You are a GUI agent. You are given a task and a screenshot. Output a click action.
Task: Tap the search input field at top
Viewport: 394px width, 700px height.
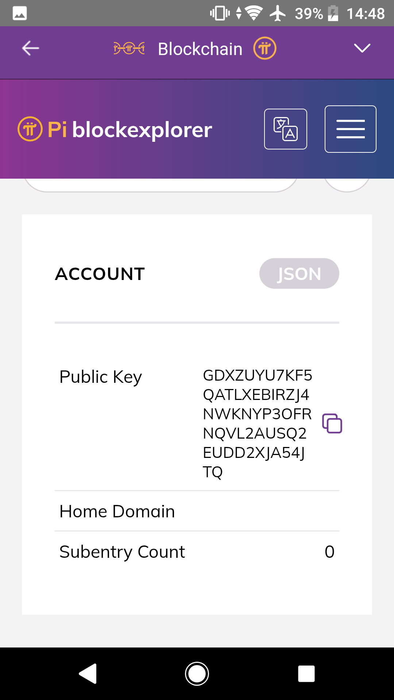(x=161, y=184)
